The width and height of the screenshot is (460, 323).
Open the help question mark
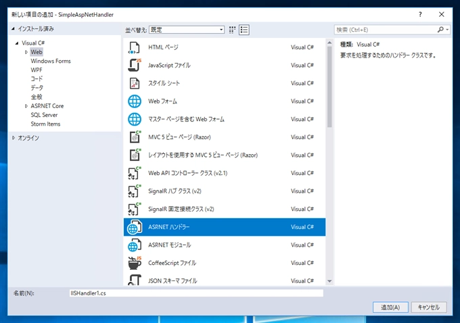420,14
